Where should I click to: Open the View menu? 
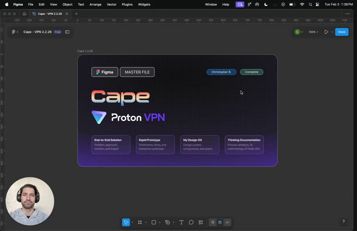[53, 4]
